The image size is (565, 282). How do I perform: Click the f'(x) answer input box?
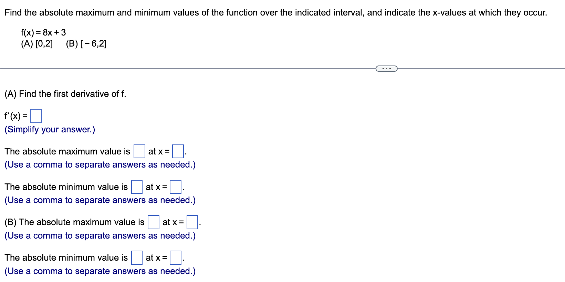[x=36, y=116]
